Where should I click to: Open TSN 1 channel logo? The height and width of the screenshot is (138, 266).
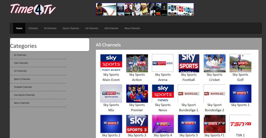pyautogui.click(x=240, y=124)
